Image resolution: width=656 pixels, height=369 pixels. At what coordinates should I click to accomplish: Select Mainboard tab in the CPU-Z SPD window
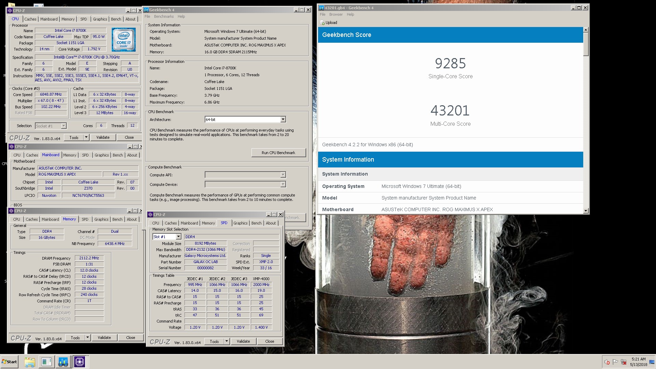pyautogui.click(x=189, y=223)
